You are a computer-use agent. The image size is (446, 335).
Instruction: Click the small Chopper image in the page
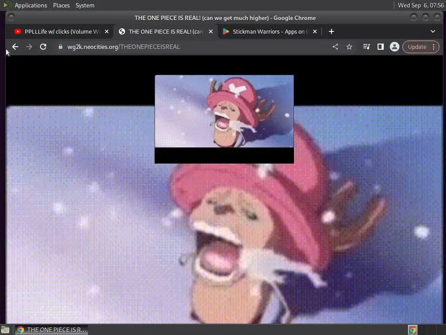tap(224, 111)
